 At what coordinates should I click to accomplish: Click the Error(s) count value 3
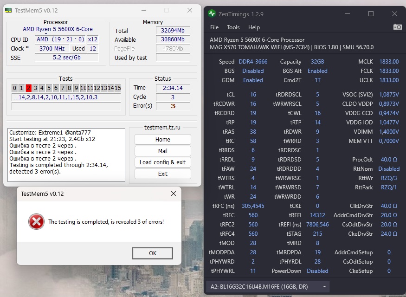173,106
